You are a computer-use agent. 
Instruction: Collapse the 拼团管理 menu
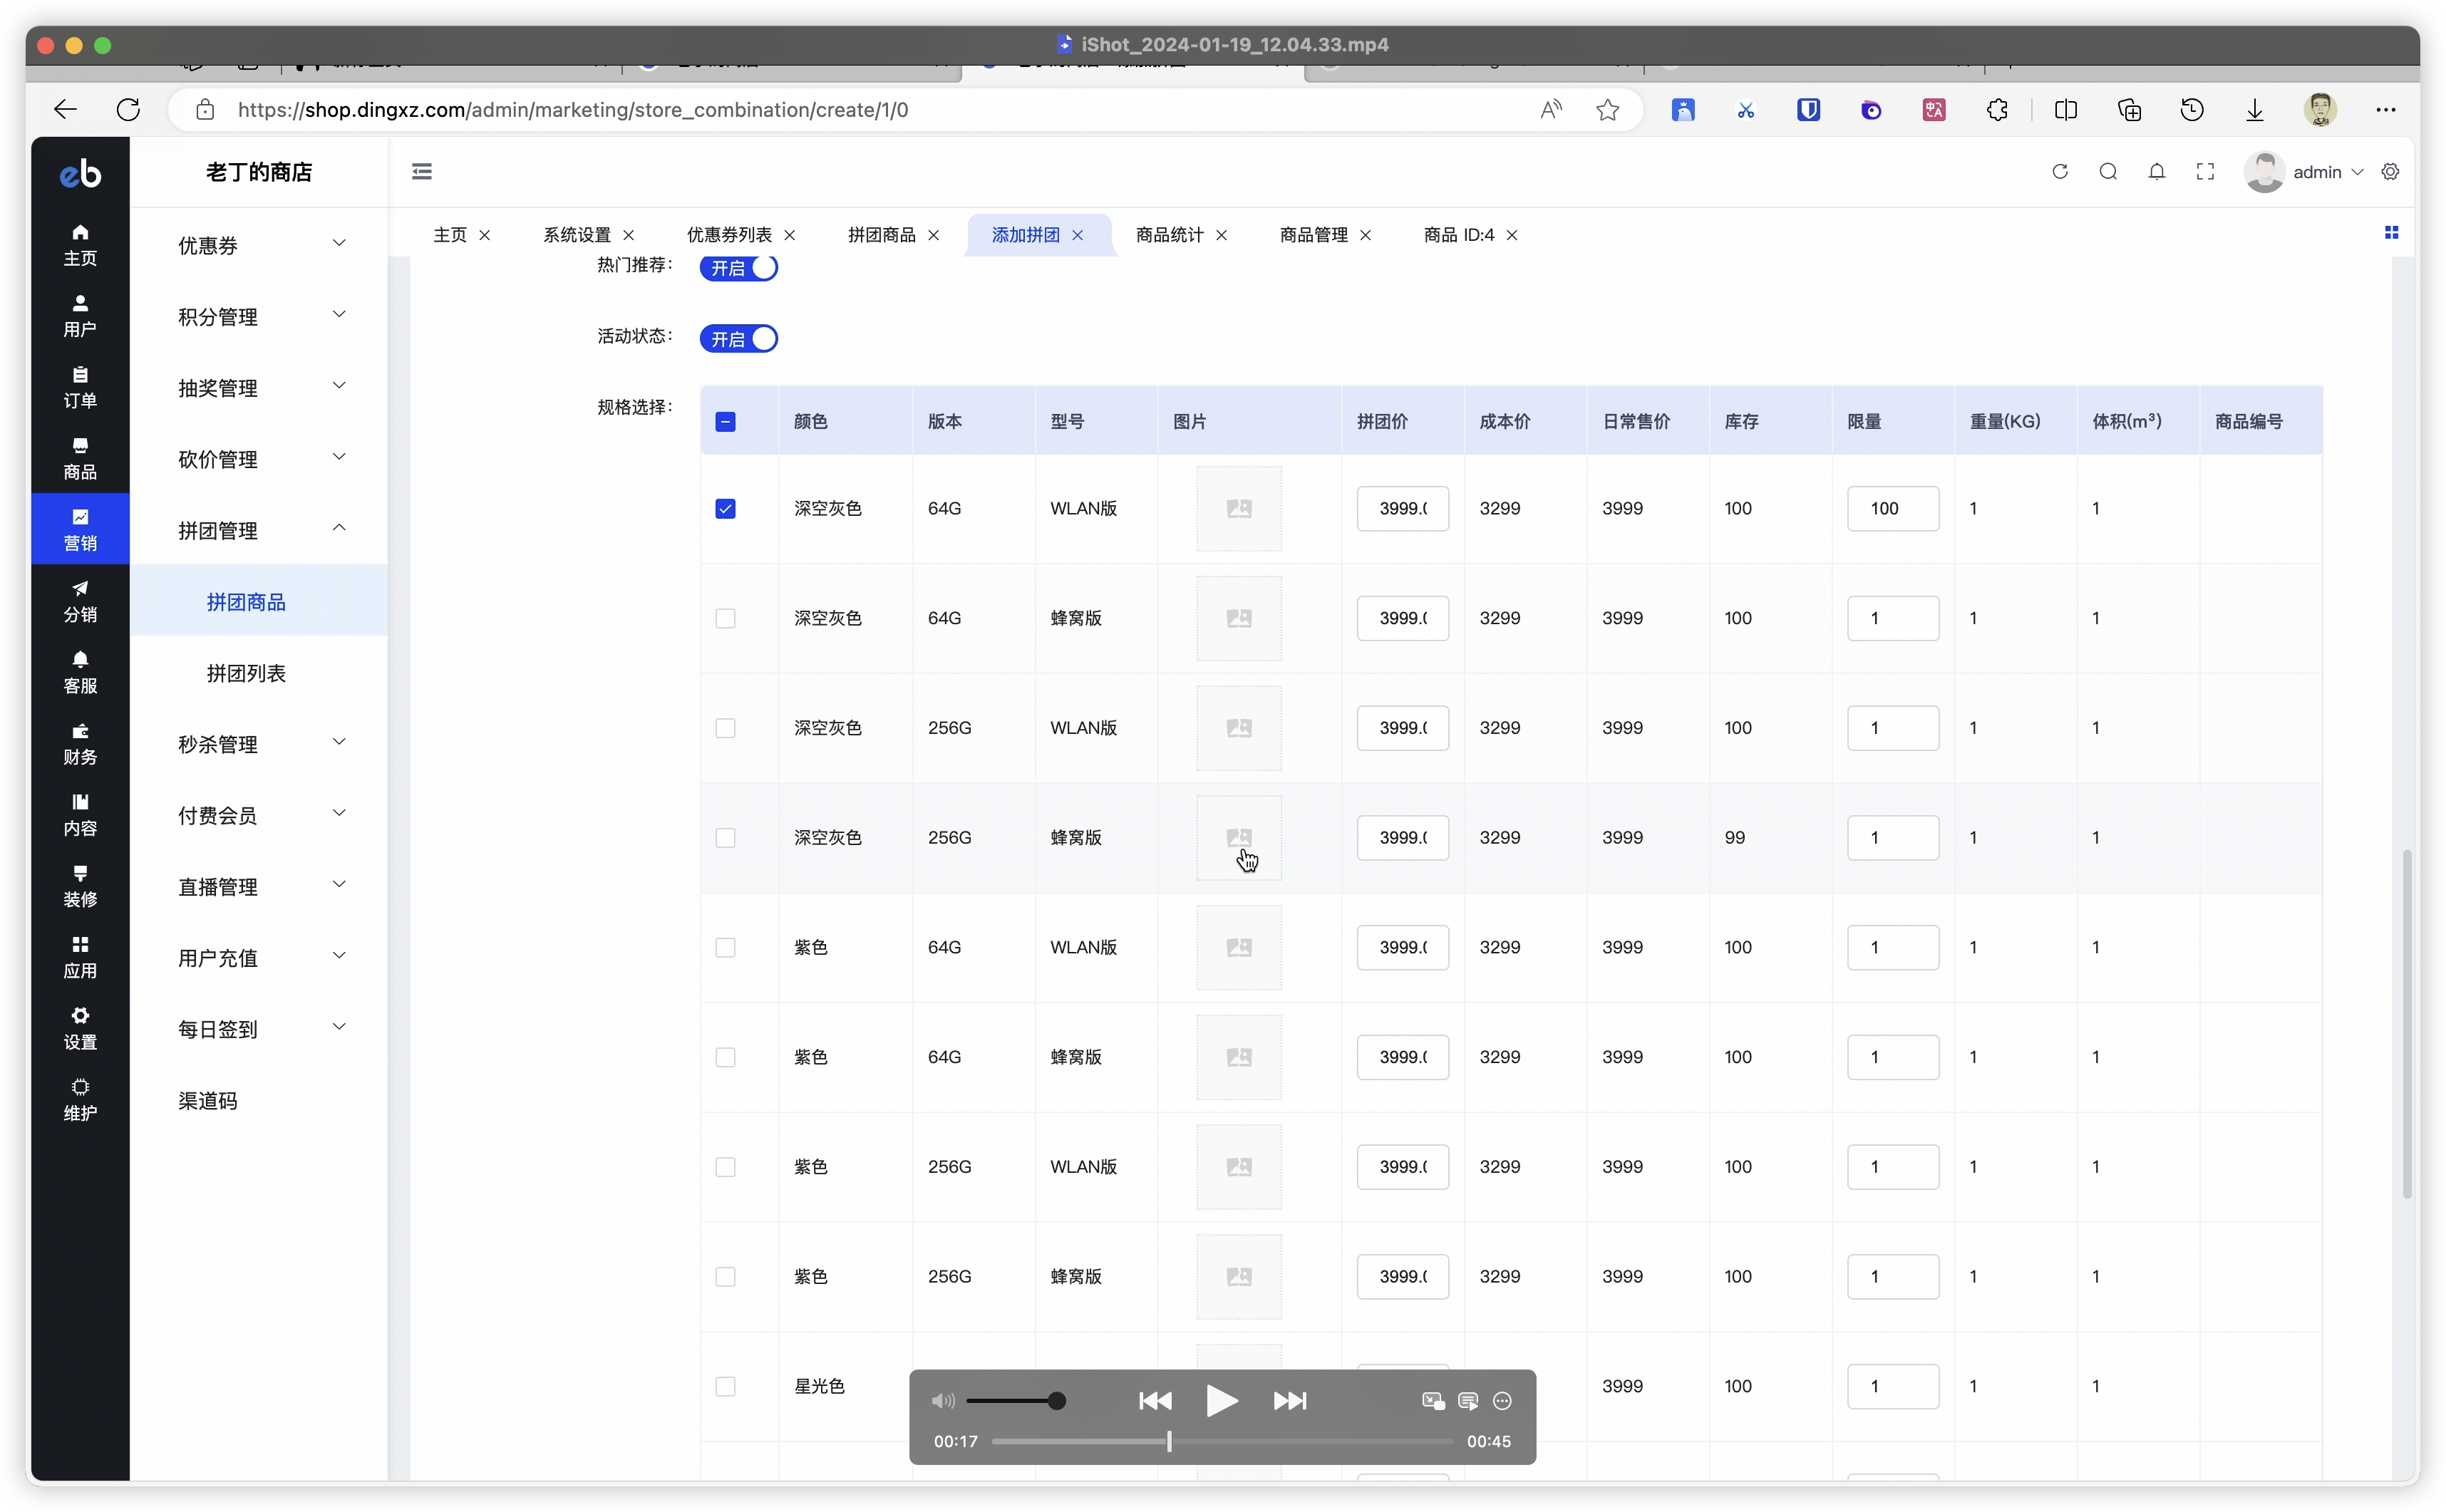pyautogui.click(x=259, y=530)
